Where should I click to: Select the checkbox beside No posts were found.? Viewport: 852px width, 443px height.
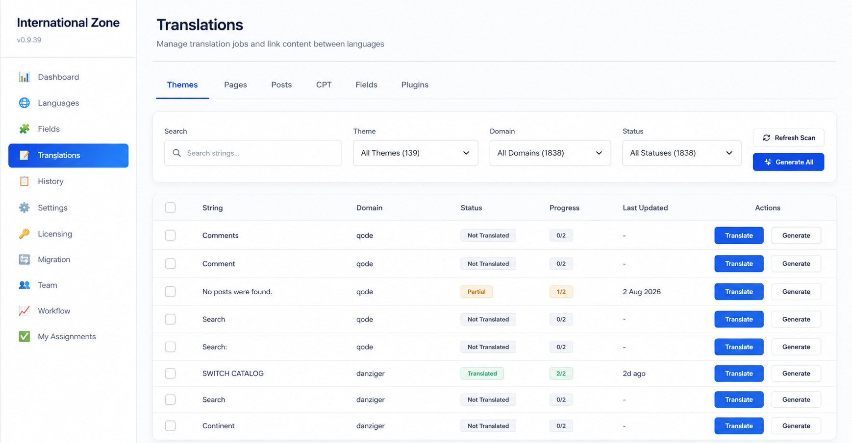[x=170, y=292]
